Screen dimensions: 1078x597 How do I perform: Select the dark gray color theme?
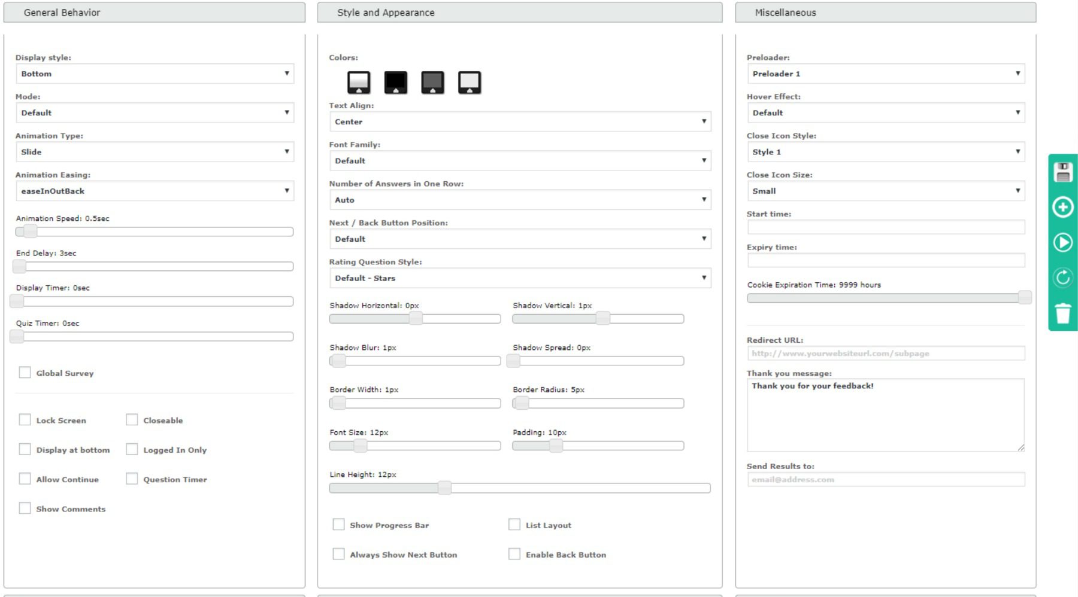pyautogui.click(x=433, y=82)
